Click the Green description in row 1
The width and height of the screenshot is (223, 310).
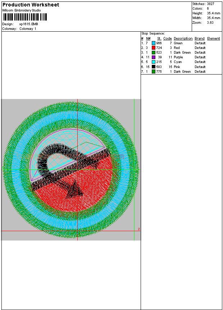tap(178, 43)
